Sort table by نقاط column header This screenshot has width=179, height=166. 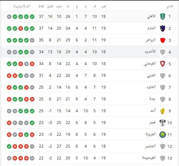(41, 6)
